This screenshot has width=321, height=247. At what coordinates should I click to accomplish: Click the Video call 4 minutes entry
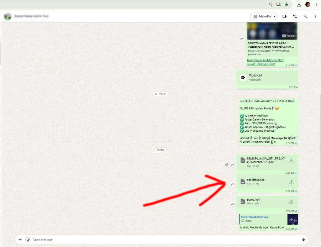click(267, 77)
